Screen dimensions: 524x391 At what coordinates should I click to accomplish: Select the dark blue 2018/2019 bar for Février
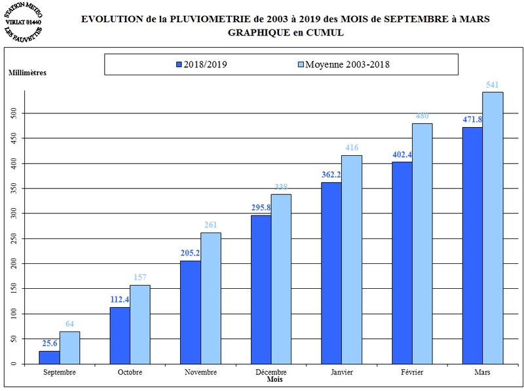point(402,263)
